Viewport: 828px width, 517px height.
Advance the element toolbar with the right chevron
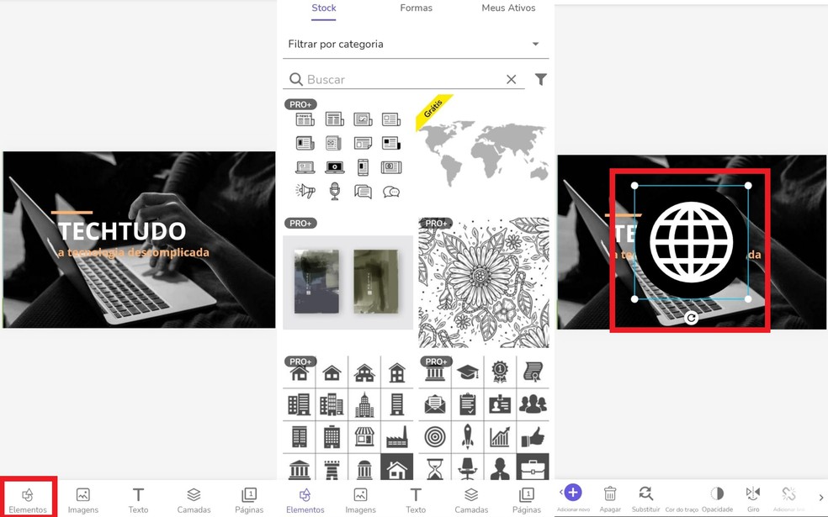[x=820, y=497]
